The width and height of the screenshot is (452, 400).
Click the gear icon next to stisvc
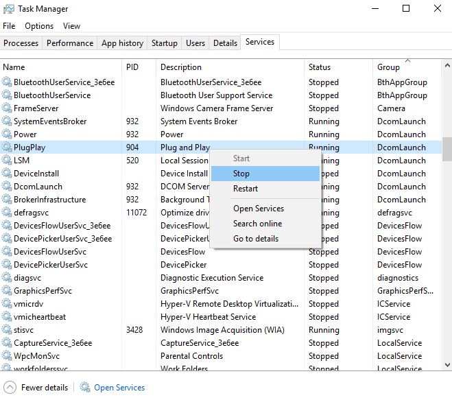tap(8, 330)
